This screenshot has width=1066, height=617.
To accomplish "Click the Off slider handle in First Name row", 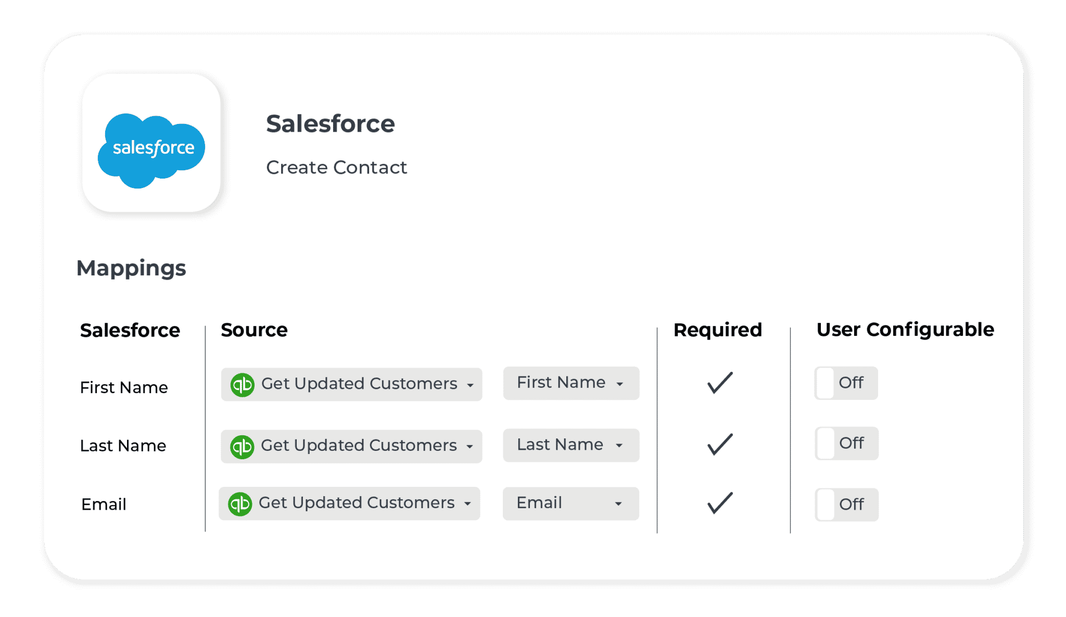I will click(825, 383).
